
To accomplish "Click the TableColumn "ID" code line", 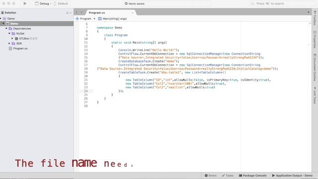I will tap(198, 80).
